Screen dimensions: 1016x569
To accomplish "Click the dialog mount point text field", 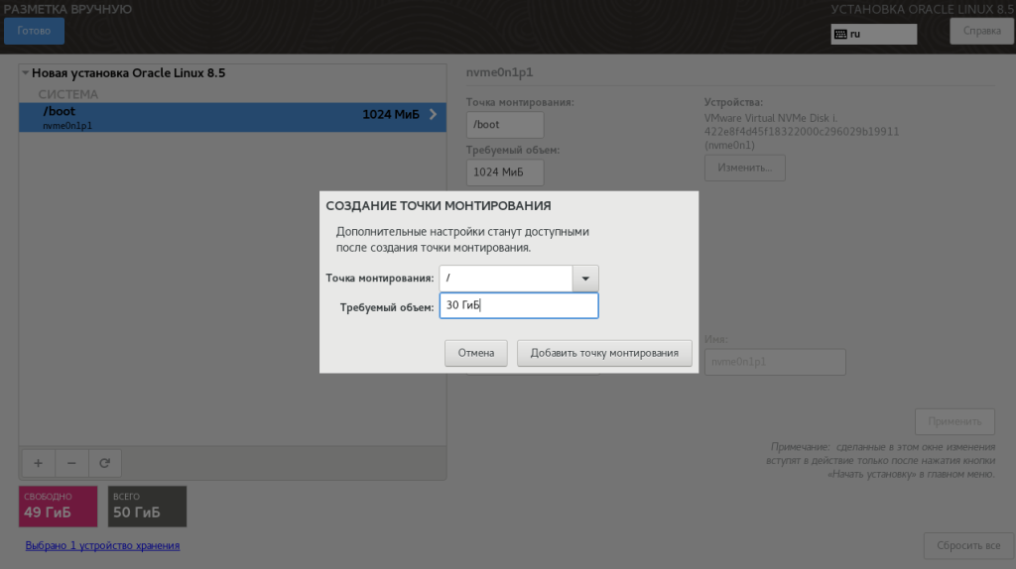I will [x=505, y=279].
